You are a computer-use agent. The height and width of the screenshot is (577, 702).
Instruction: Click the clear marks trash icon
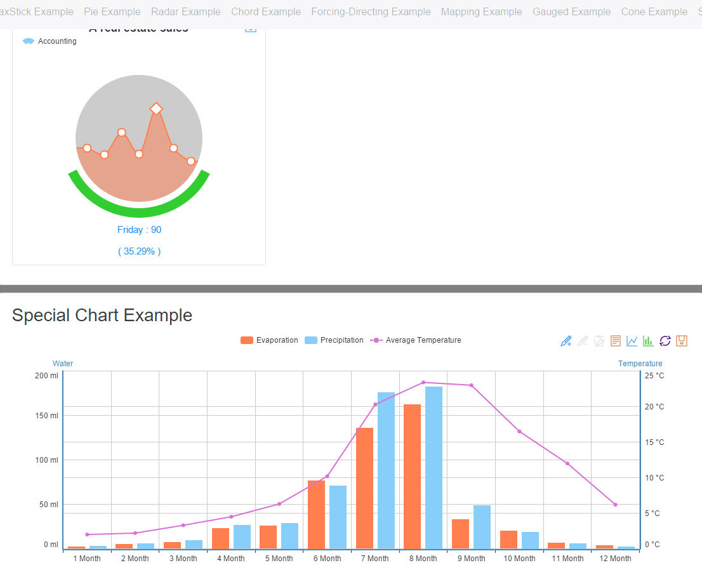pyautogui.click(x=599, y=341)
